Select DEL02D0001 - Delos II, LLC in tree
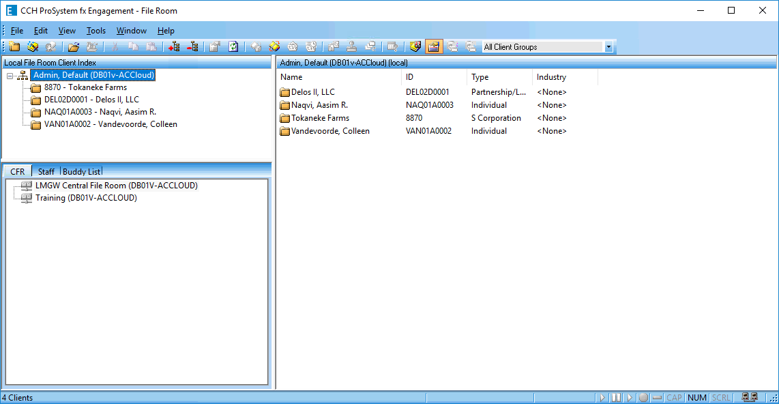Viewport: 779px width, 404px height. point(91,100)
